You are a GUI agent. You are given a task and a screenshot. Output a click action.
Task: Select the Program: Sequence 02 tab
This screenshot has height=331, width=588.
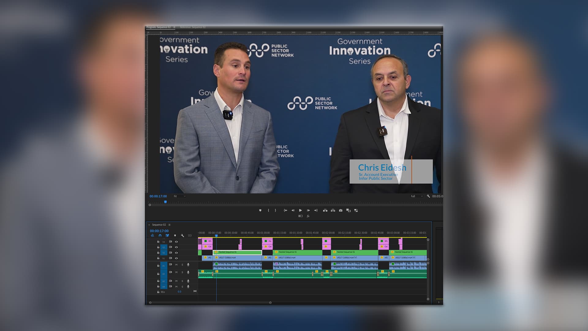[158, 27]
